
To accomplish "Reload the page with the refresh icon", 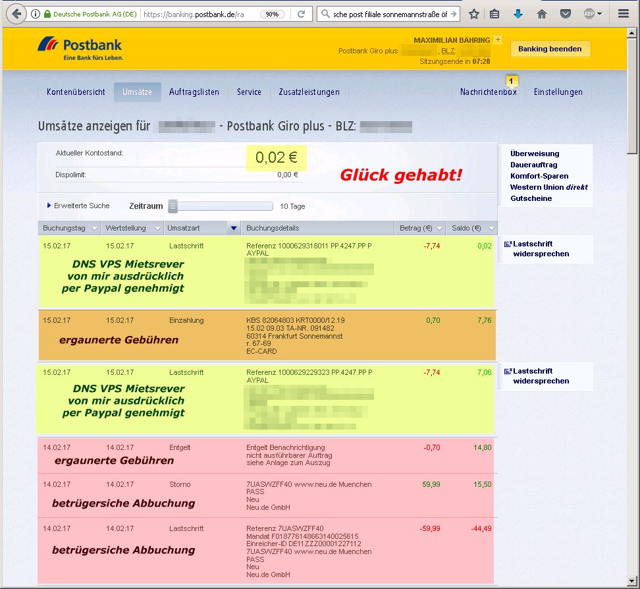I will [301, 14].
